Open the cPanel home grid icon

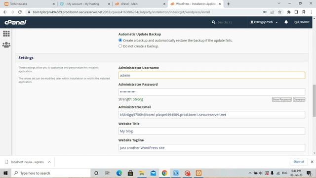(6, 34)
